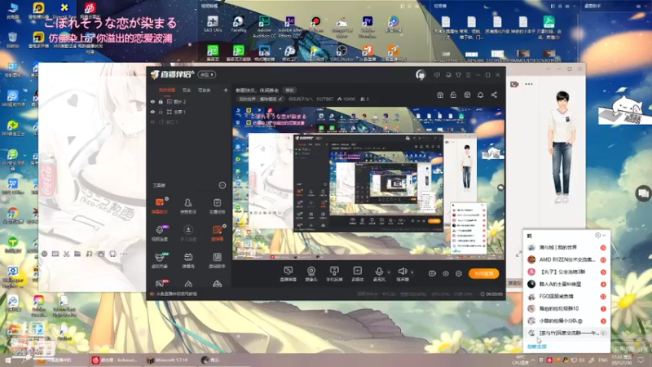Viewport: 652px width, 367px height.
Task: Open the 弹幕助手 danmaku assistant tool
Action: point(160,206)
